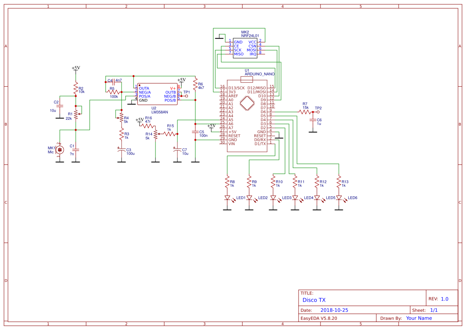The width and height of the screenshot is (466, 330).
Task: Click the 'D12/MISO' pin label
Action: [256, 88]
